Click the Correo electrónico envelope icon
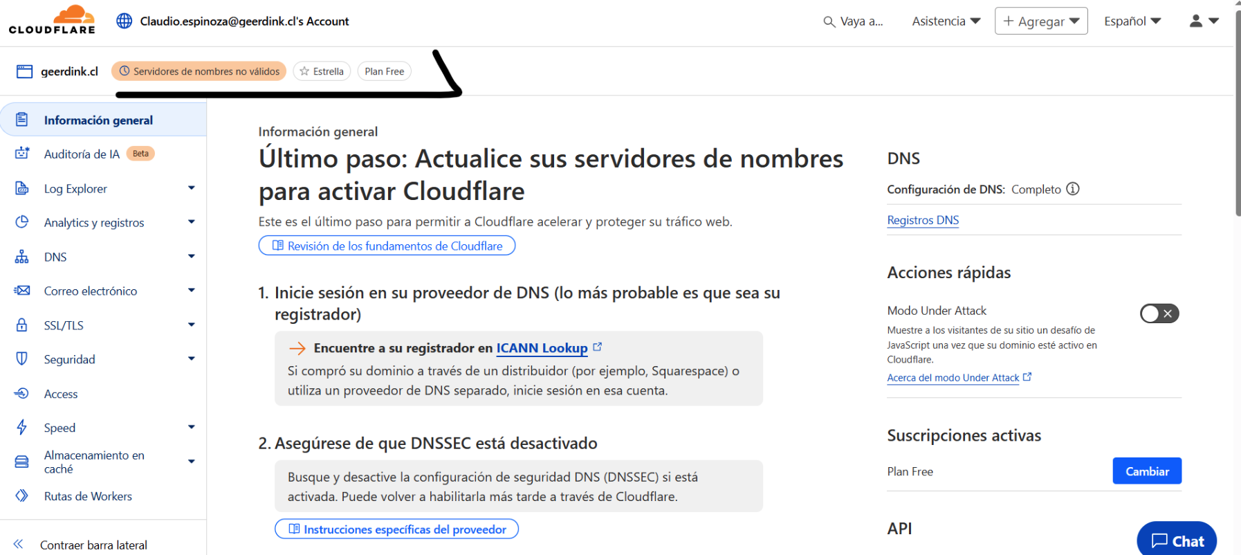 (22, 291)
